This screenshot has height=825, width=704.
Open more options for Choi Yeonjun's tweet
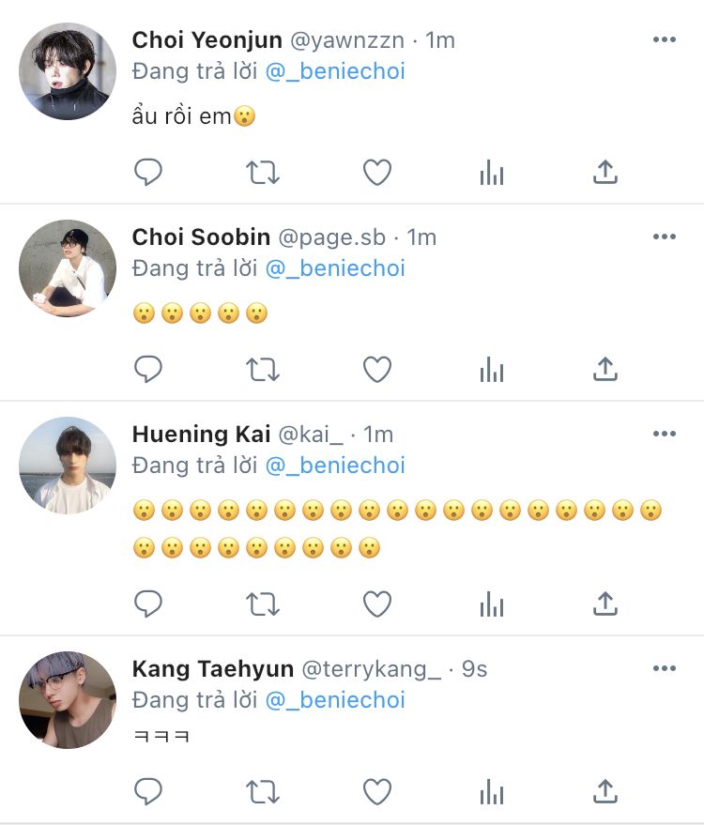click(x=664, y=39)
